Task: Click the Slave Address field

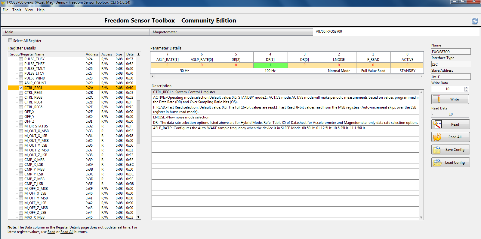Action: pyautogui.click(x=451, y=77)
